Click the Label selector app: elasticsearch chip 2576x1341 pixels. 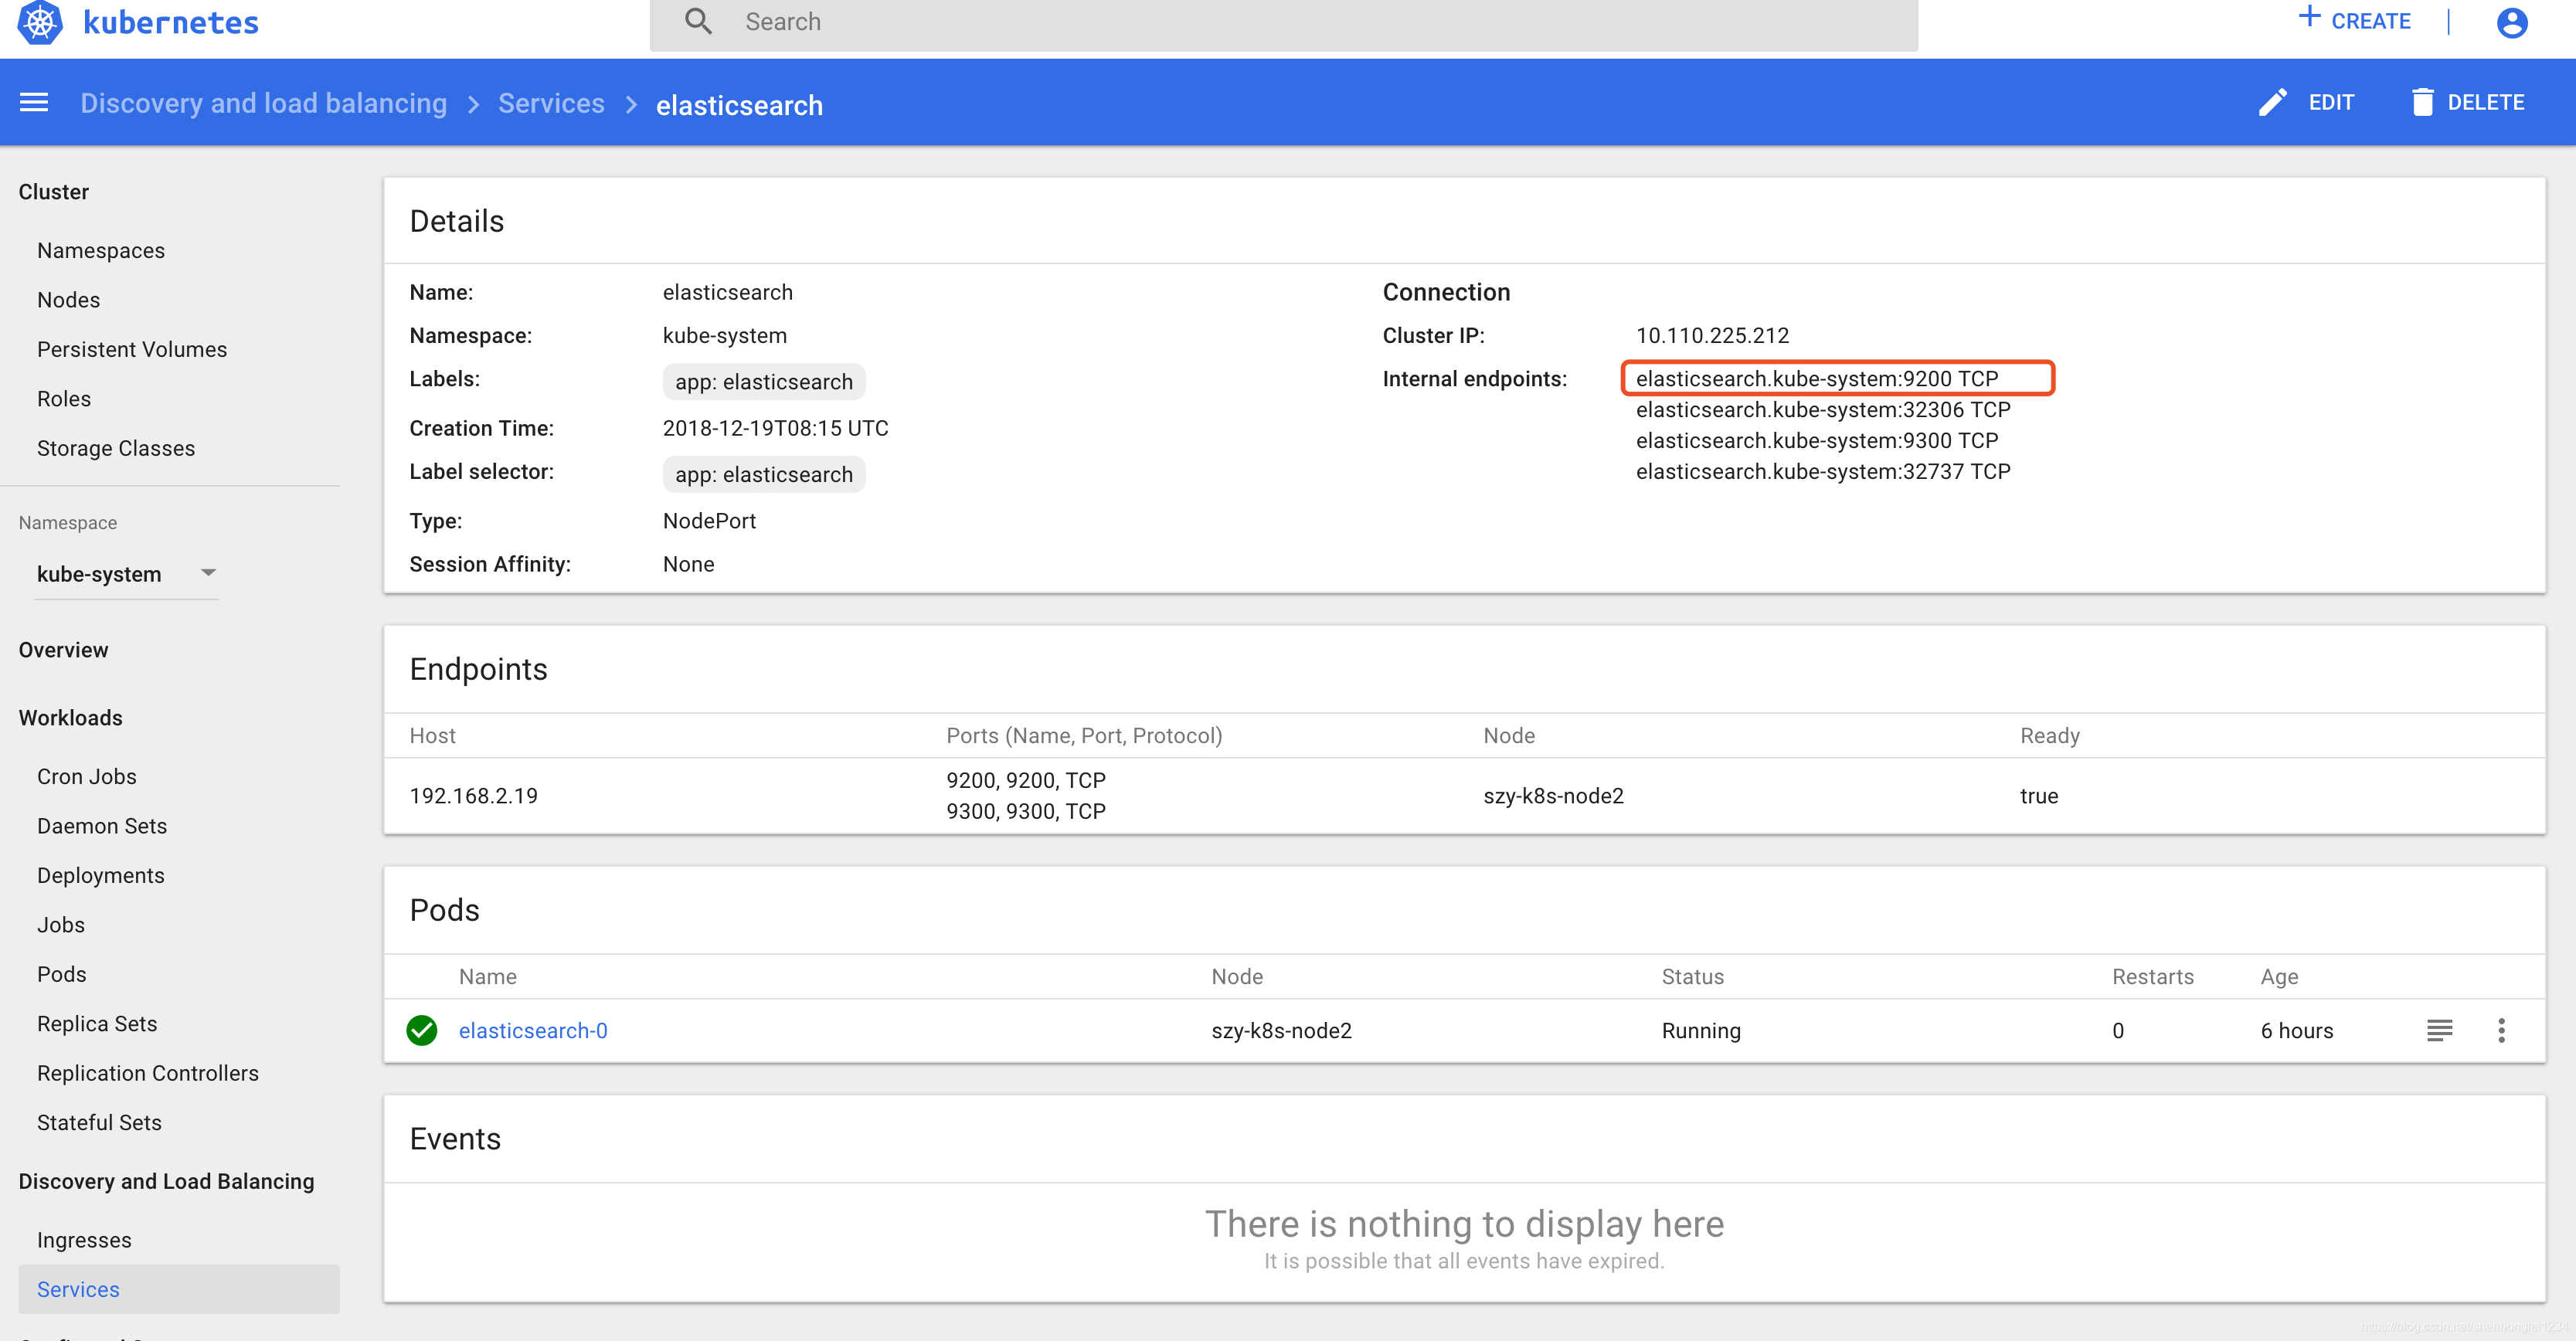click(764, 475)
